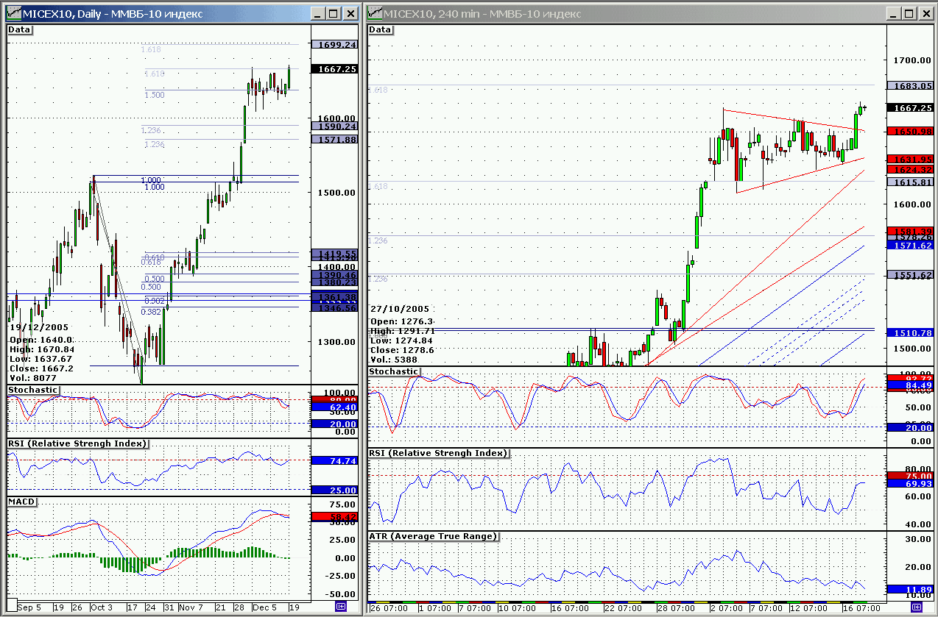This screenshot has width=938, height=617.
Task: Click the 74.74 RSI value label
Action: [335, 461]
